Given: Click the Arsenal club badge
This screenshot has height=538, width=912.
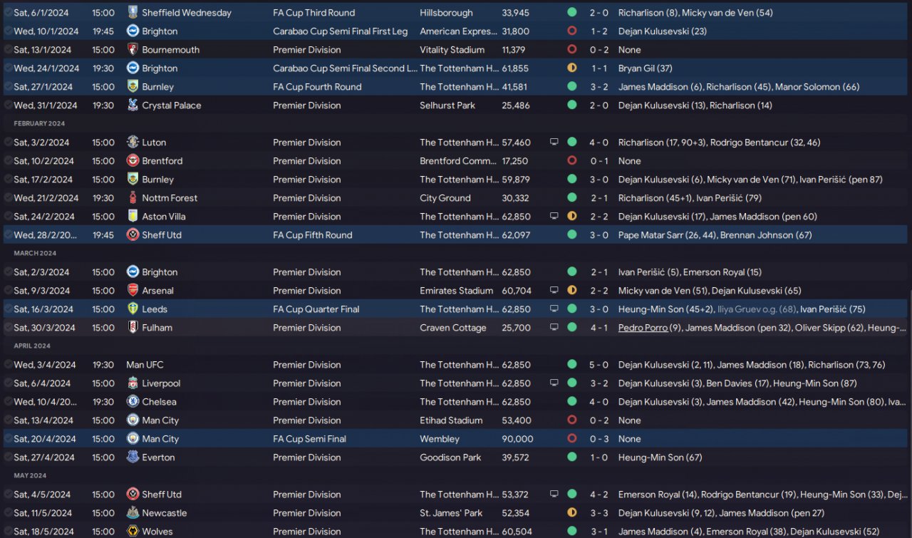Looking at the screenshot, I should pos(133,291).
